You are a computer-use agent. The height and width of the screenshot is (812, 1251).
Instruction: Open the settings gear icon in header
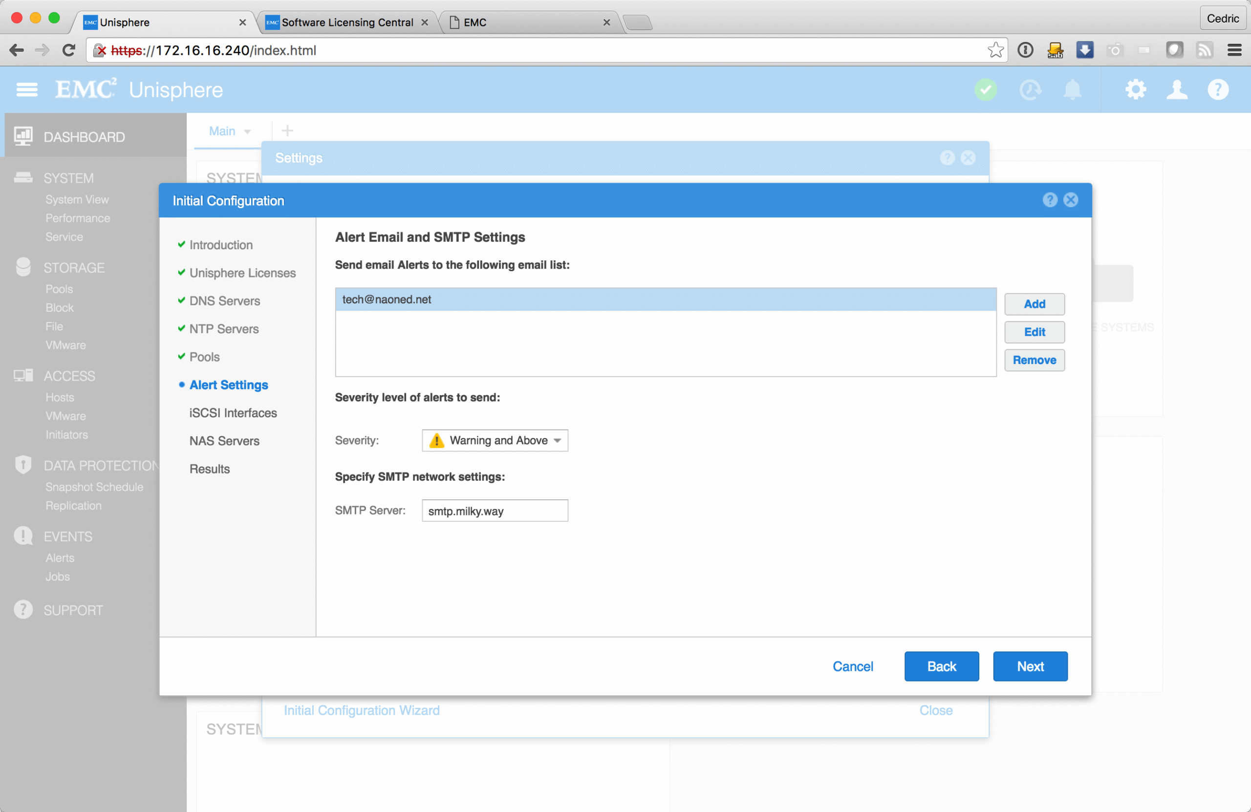click(1135, 90)
